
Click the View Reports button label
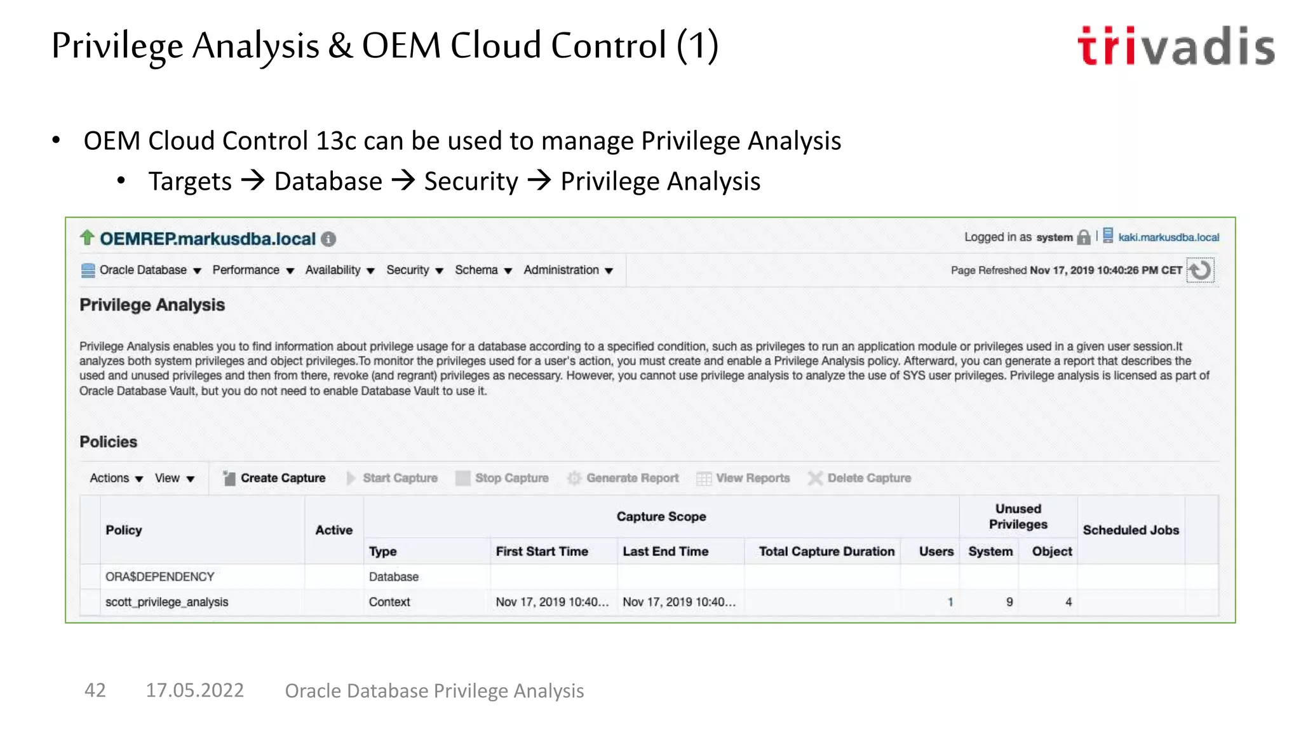(753, 478)
